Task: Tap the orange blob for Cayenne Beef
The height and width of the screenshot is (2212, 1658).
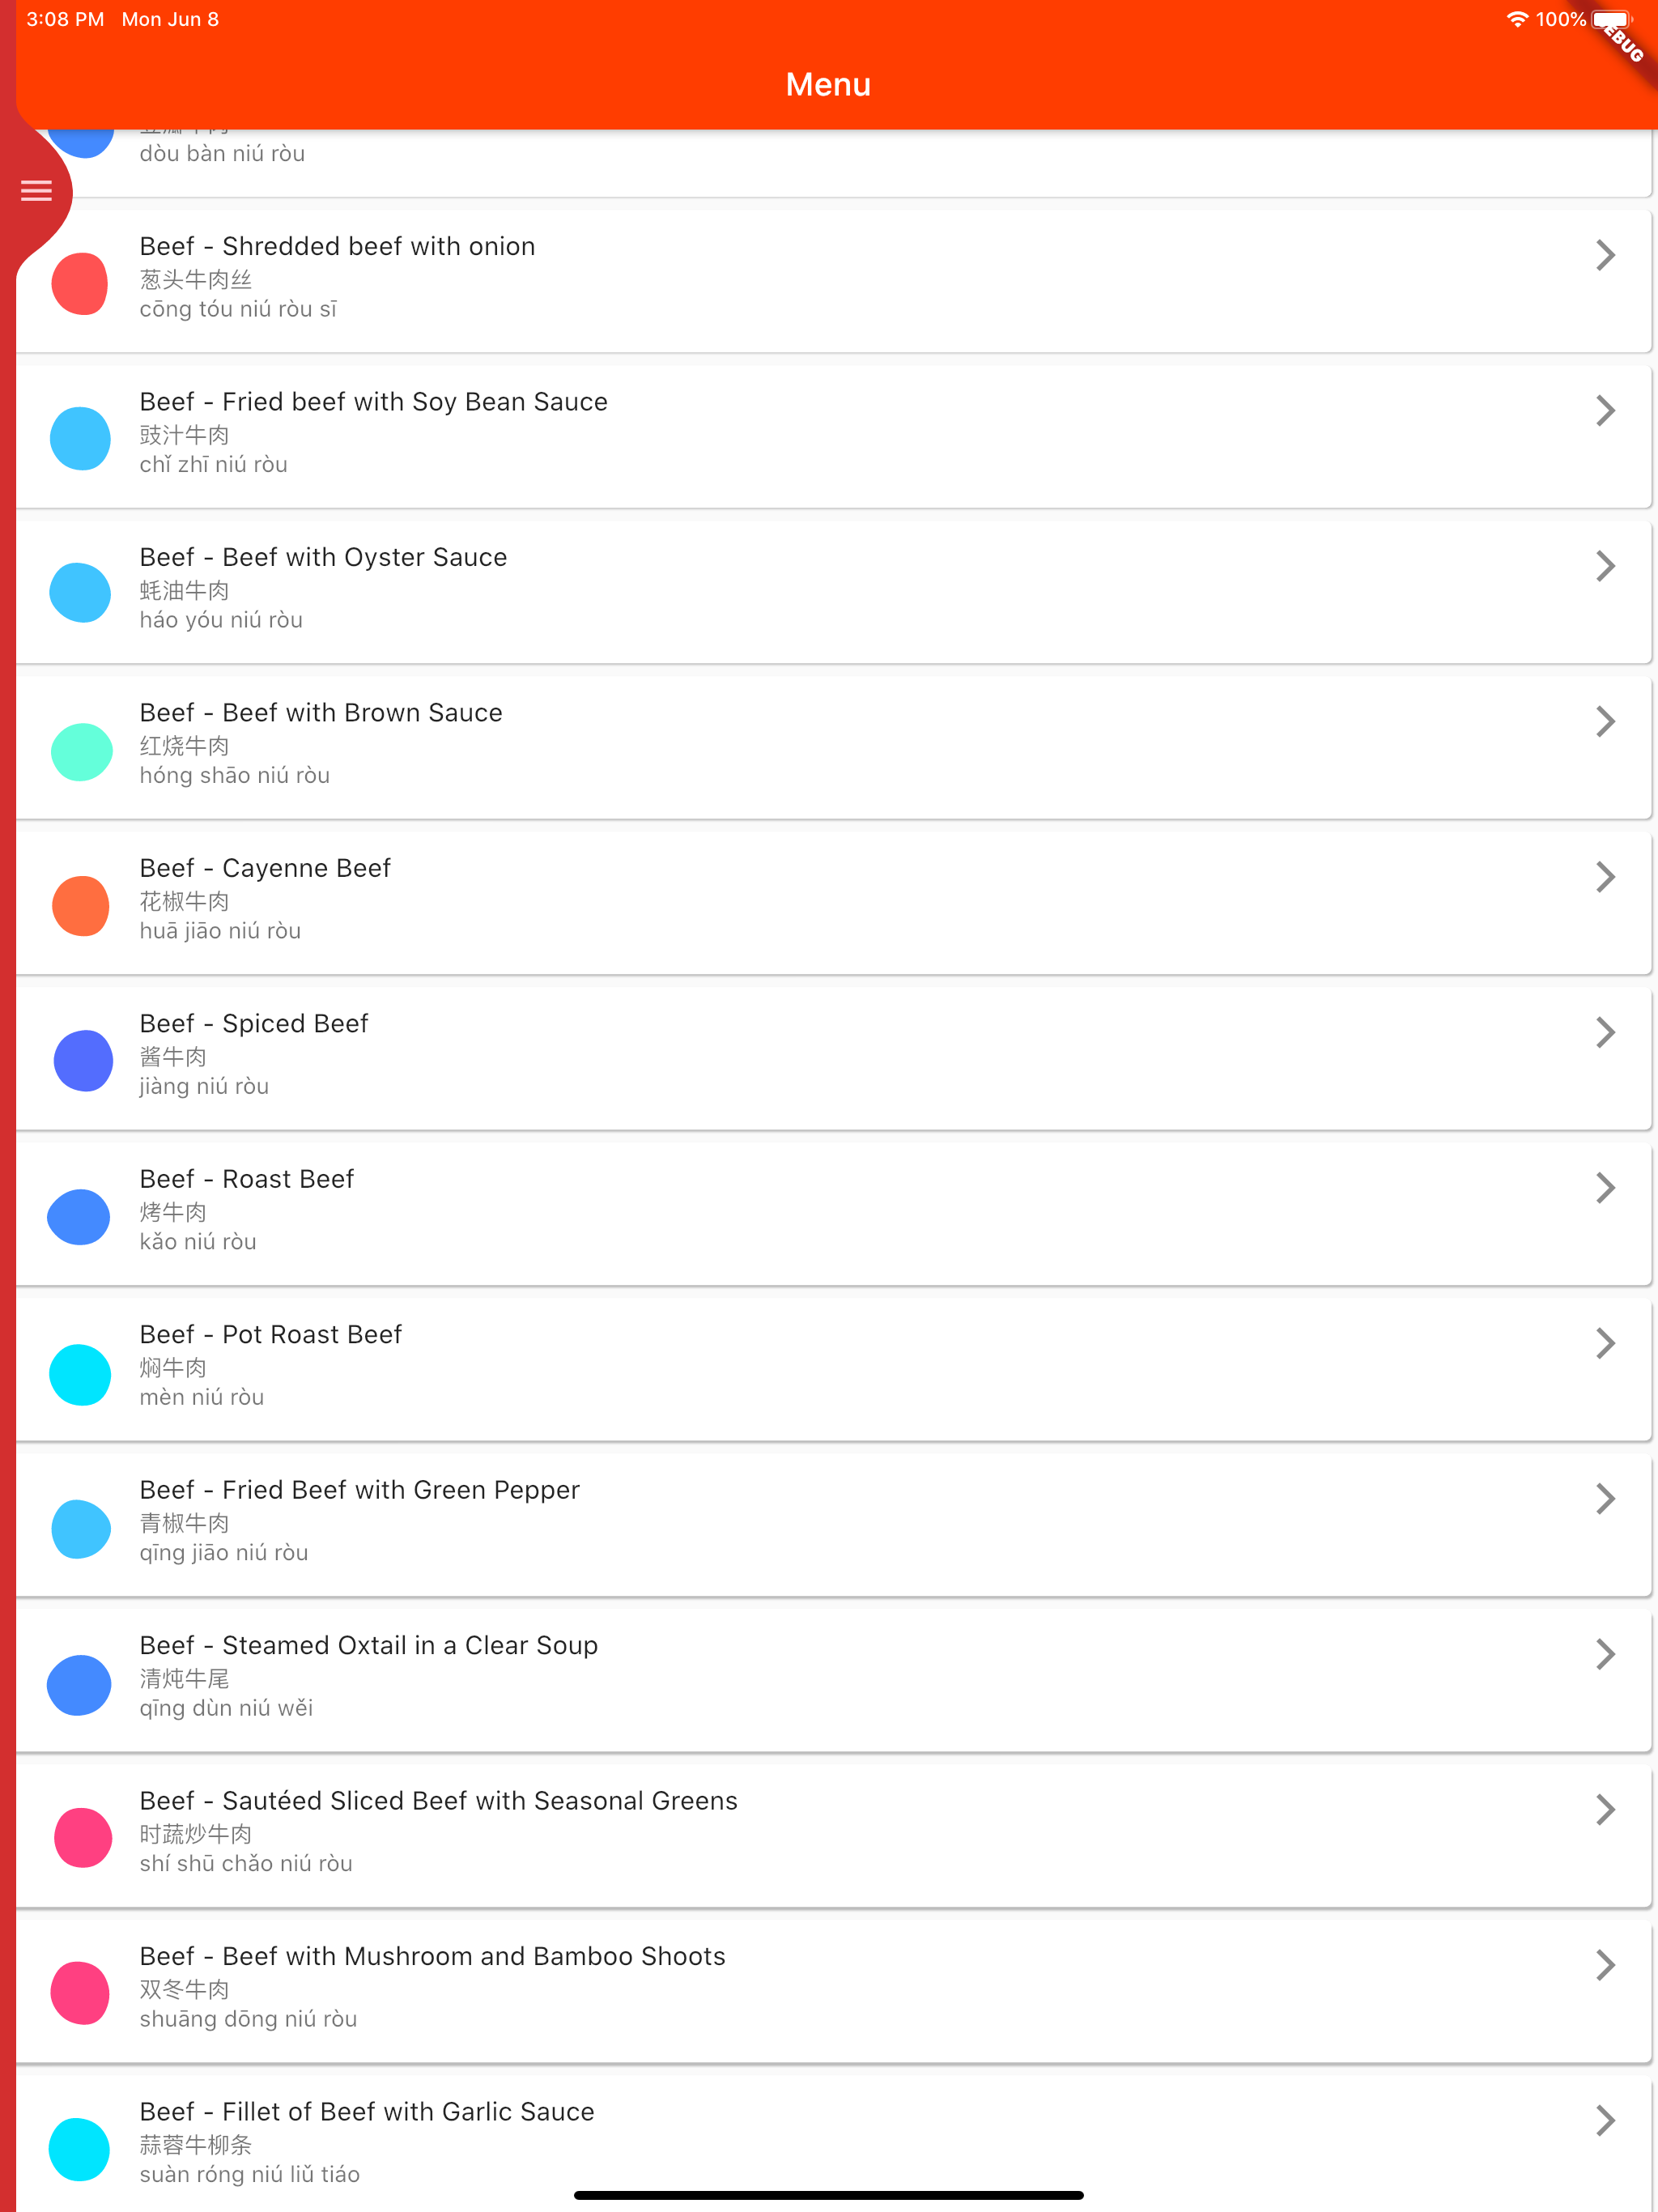Action: point(81,906)
